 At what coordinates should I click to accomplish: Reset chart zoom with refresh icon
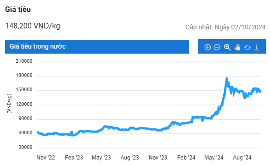point(247,47)
